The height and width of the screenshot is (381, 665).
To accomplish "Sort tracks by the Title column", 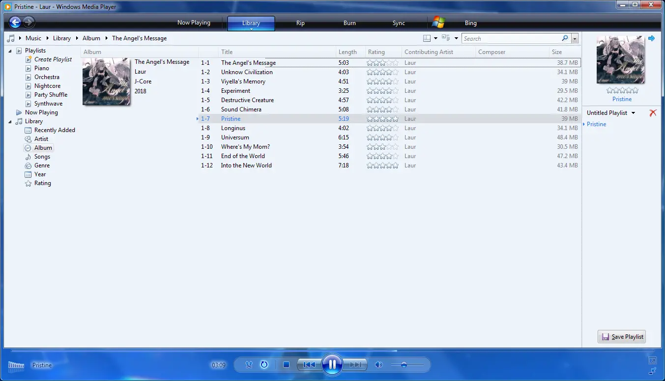I will pyautogui.click(x=277, y=52).
